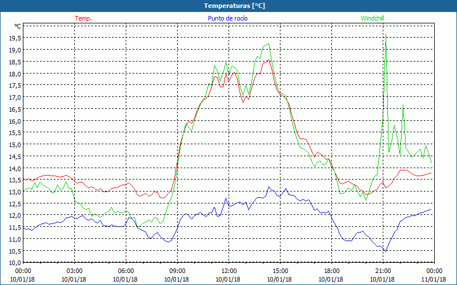Click the '19,5' y-axis value
Viewport: 457px width, 285px height.
pyautogui.click(x=15, y=38)
